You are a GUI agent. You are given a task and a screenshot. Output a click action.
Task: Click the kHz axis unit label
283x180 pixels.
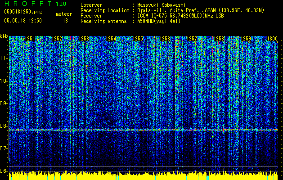pos(4,36)
